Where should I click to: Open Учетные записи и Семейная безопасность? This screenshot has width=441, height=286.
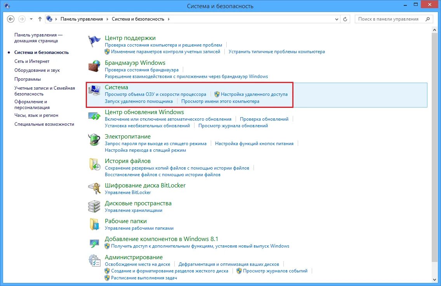pyautogui.click(x=44, y=91)
